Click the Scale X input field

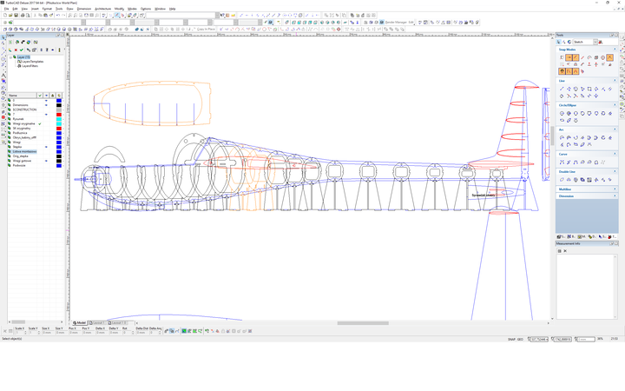click(x=20, y=332)
